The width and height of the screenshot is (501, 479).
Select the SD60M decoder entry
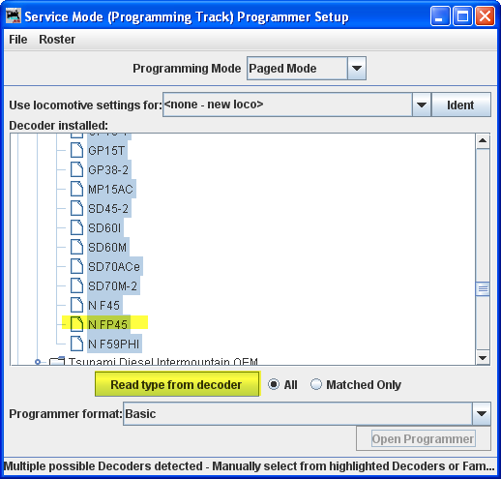107,248
